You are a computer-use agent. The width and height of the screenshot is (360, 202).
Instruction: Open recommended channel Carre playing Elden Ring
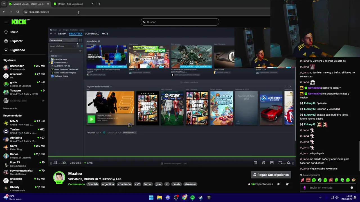click(24, 148)
